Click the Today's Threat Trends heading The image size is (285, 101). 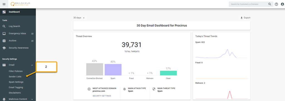(206, 36)
